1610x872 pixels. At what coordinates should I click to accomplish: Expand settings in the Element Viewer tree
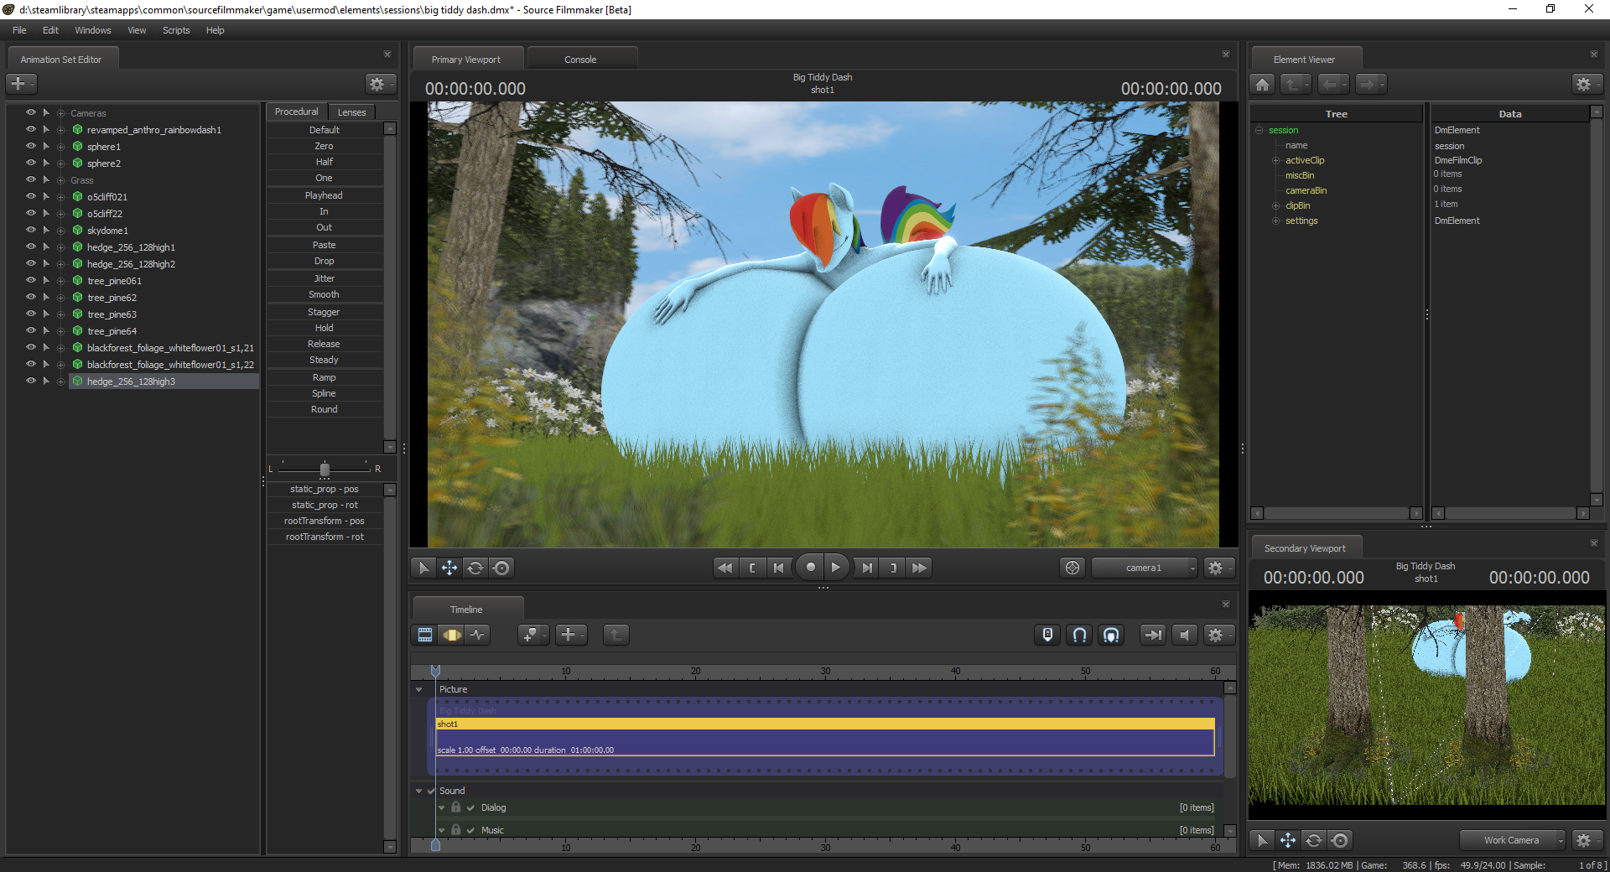tap(1275, 221)
